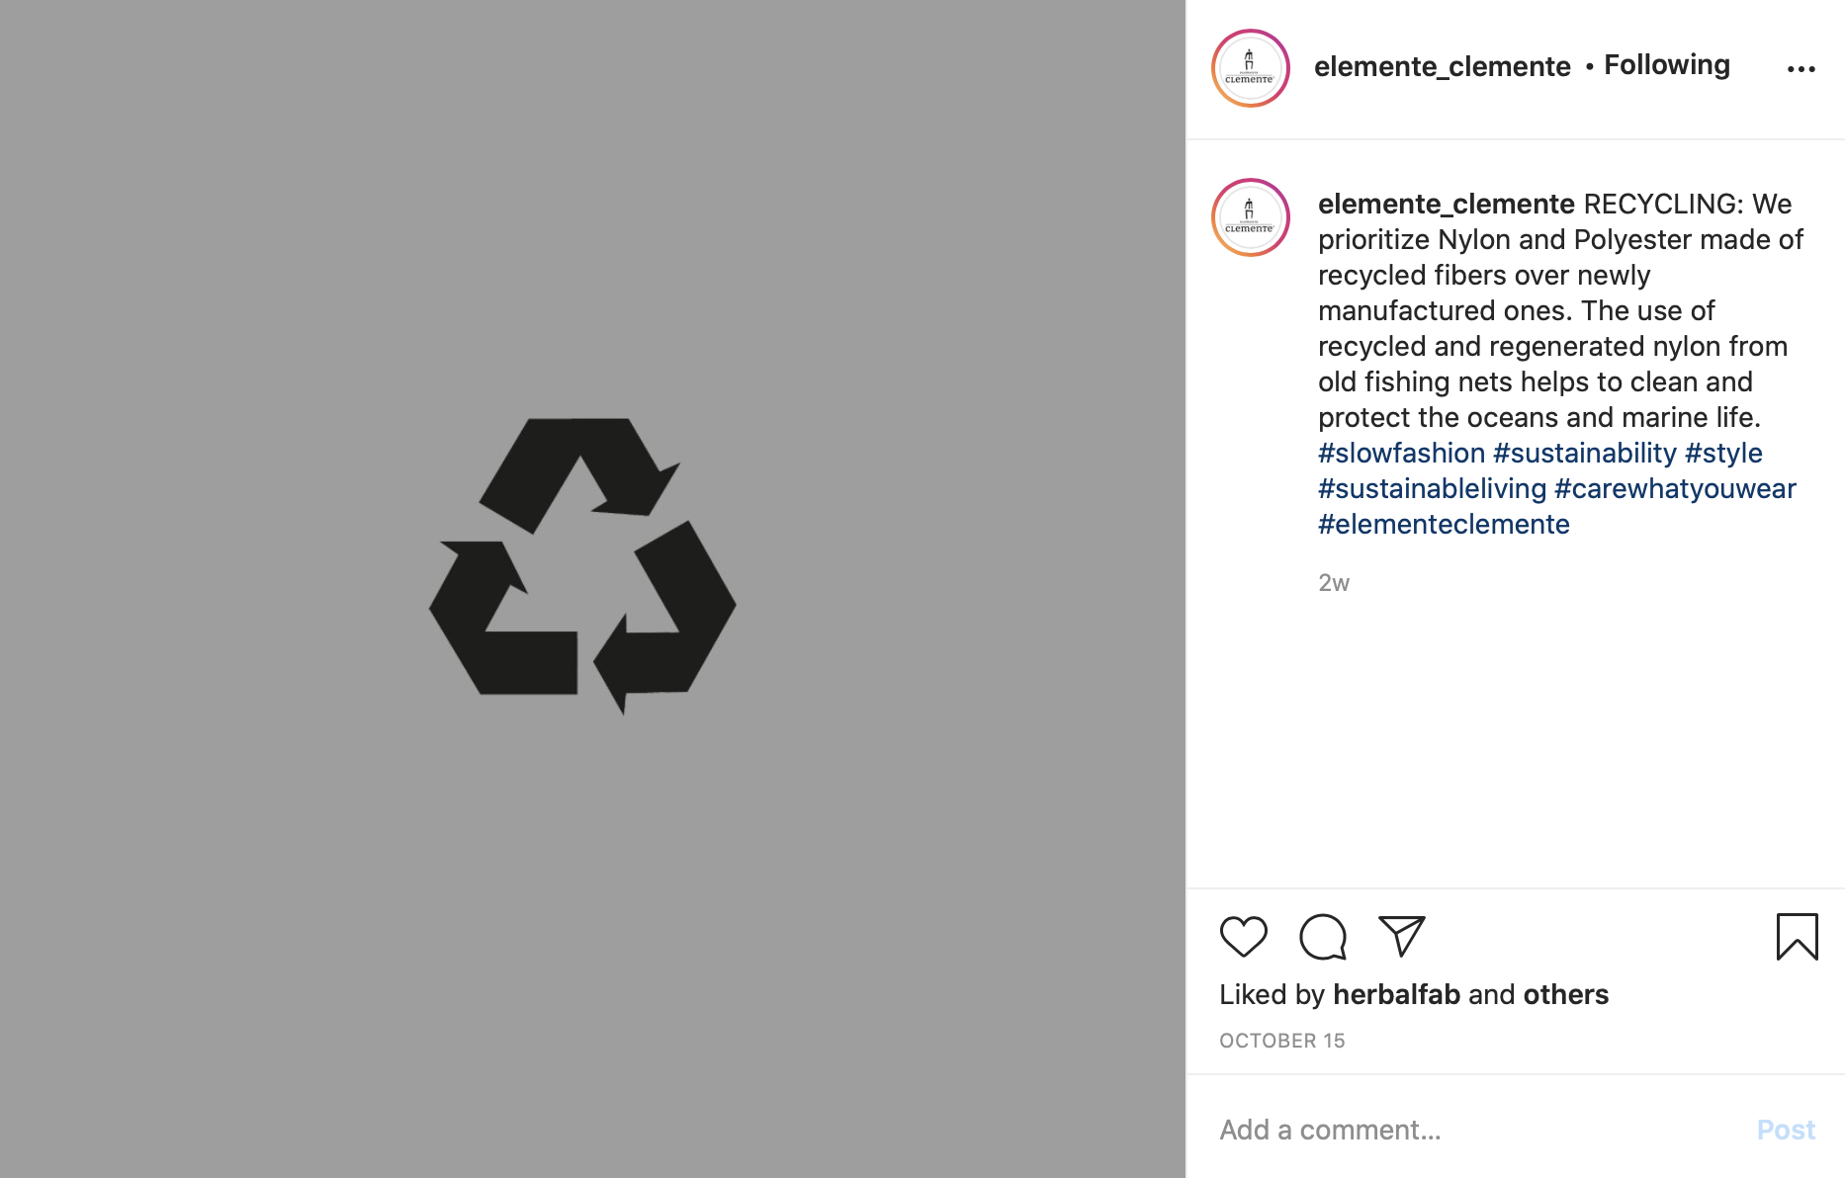Like the post with the heart icon
The image size is (1845, 1178).
pyautogui.click(x=1243, y=936)
